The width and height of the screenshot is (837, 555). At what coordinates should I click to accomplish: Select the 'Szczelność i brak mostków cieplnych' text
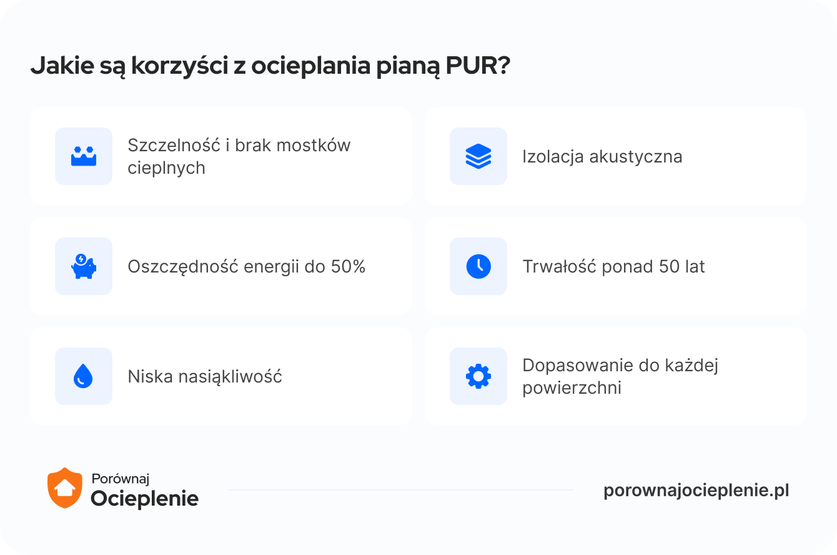pos(239,156)
